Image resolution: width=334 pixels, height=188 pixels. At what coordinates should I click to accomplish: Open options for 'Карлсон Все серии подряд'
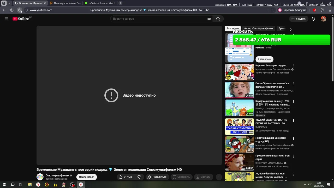(x=293, y=66)
